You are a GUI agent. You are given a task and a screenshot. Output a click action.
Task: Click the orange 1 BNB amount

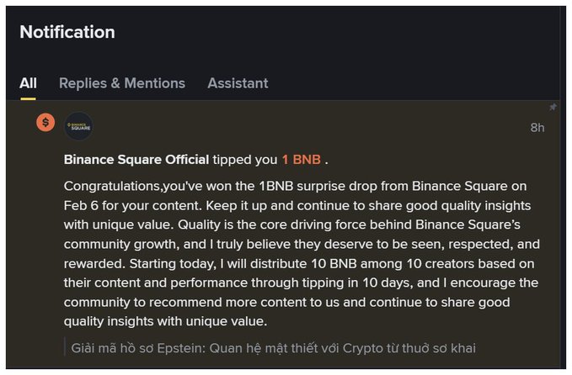pos(301,160)
